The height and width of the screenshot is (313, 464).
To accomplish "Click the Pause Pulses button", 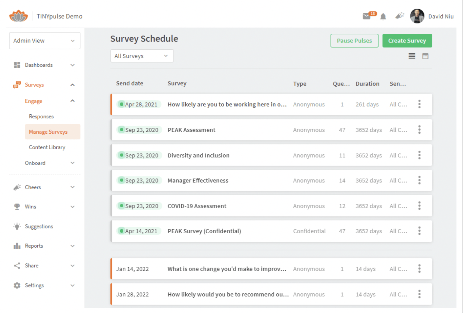I will [x=354, y=41].
